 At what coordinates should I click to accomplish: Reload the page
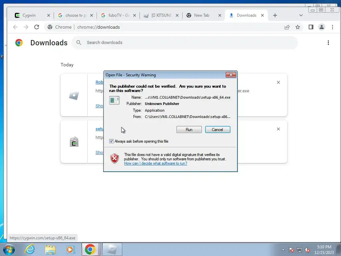pyautogui.click(x=37, y=27)
